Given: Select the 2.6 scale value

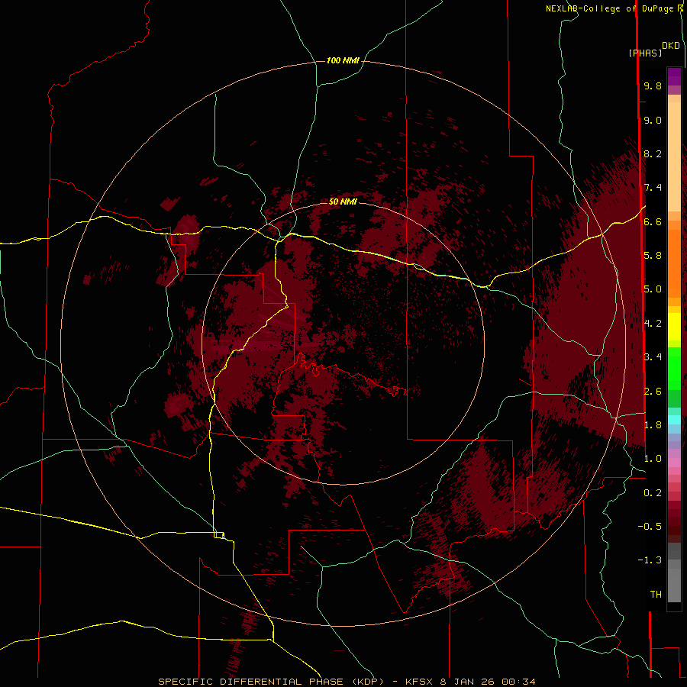Looking at the screenshot, I should [x=653, y=392].
